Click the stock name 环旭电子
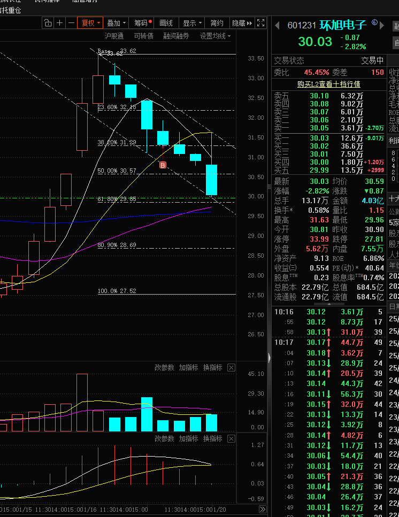Screen dimensions: 399x517 (343, 25)
